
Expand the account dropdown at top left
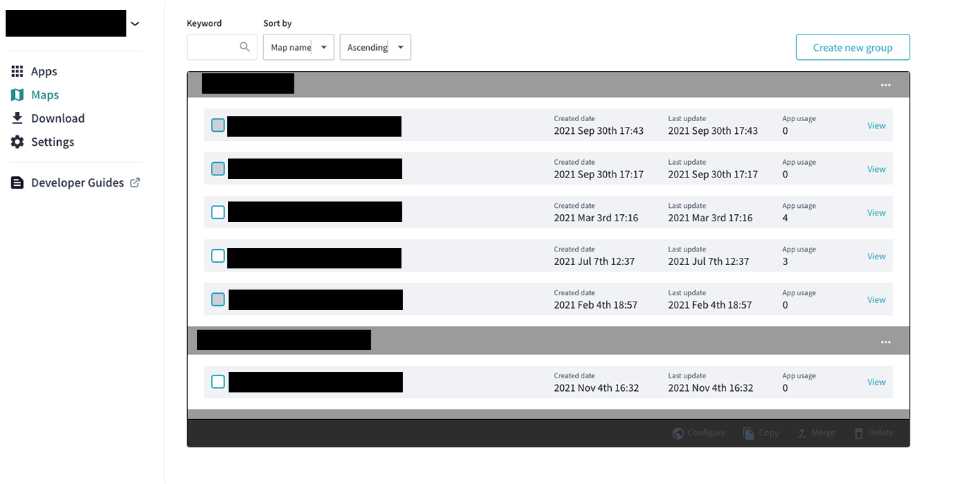click(x=135, y=23)
